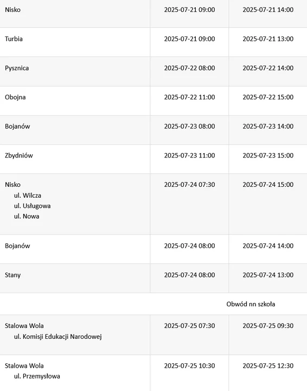Screen dimensions: 307x391
Task: Select end time 2025-07-22 15:00
Action: tap(268, 97)
